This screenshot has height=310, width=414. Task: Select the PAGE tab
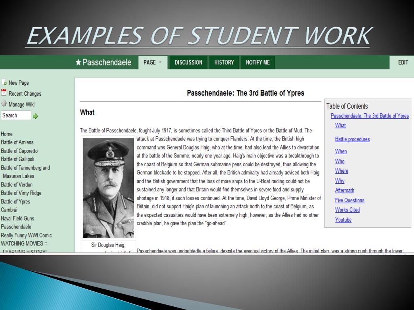153,63
